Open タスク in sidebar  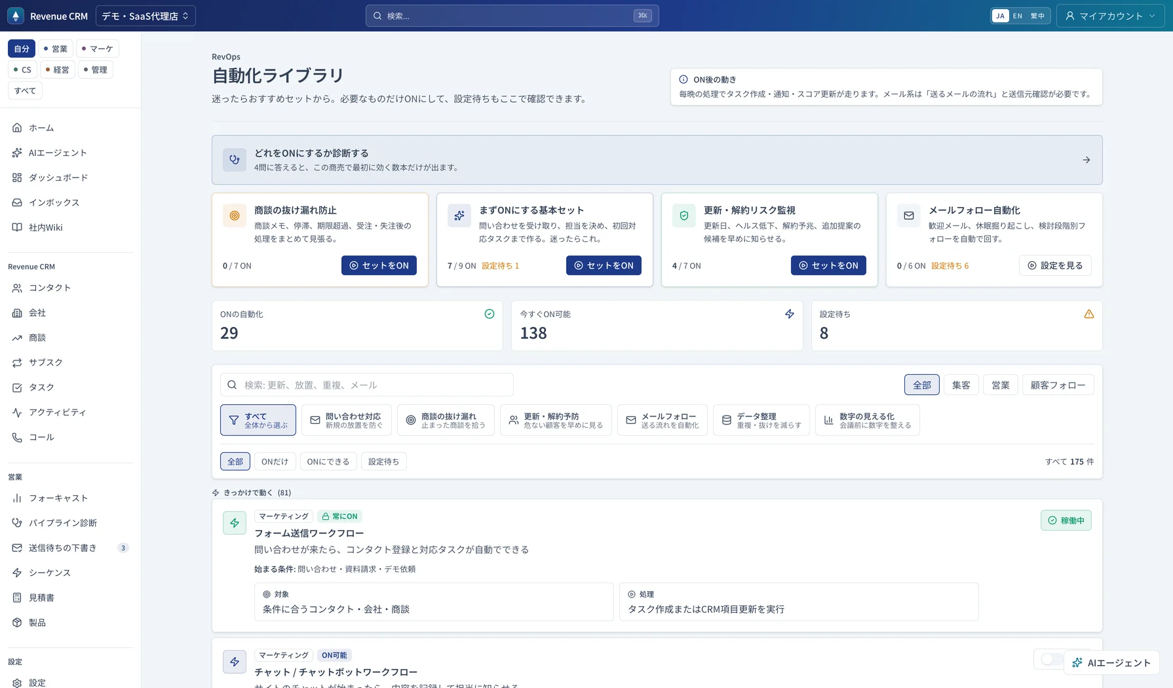tap(70, 387)
